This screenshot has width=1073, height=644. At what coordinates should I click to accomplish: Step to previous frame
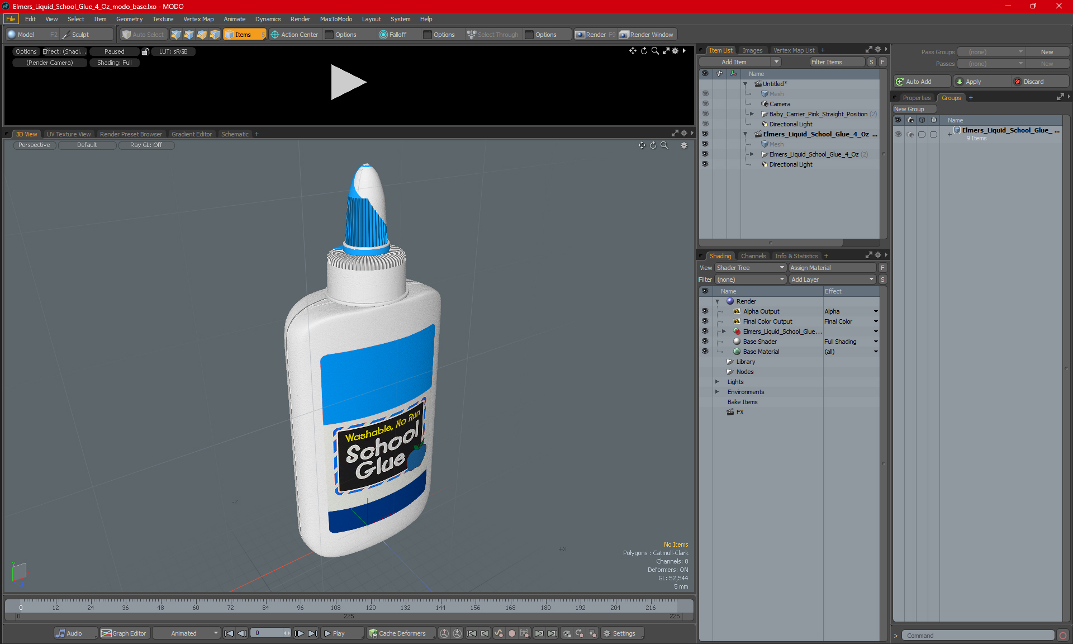(242, 633)
